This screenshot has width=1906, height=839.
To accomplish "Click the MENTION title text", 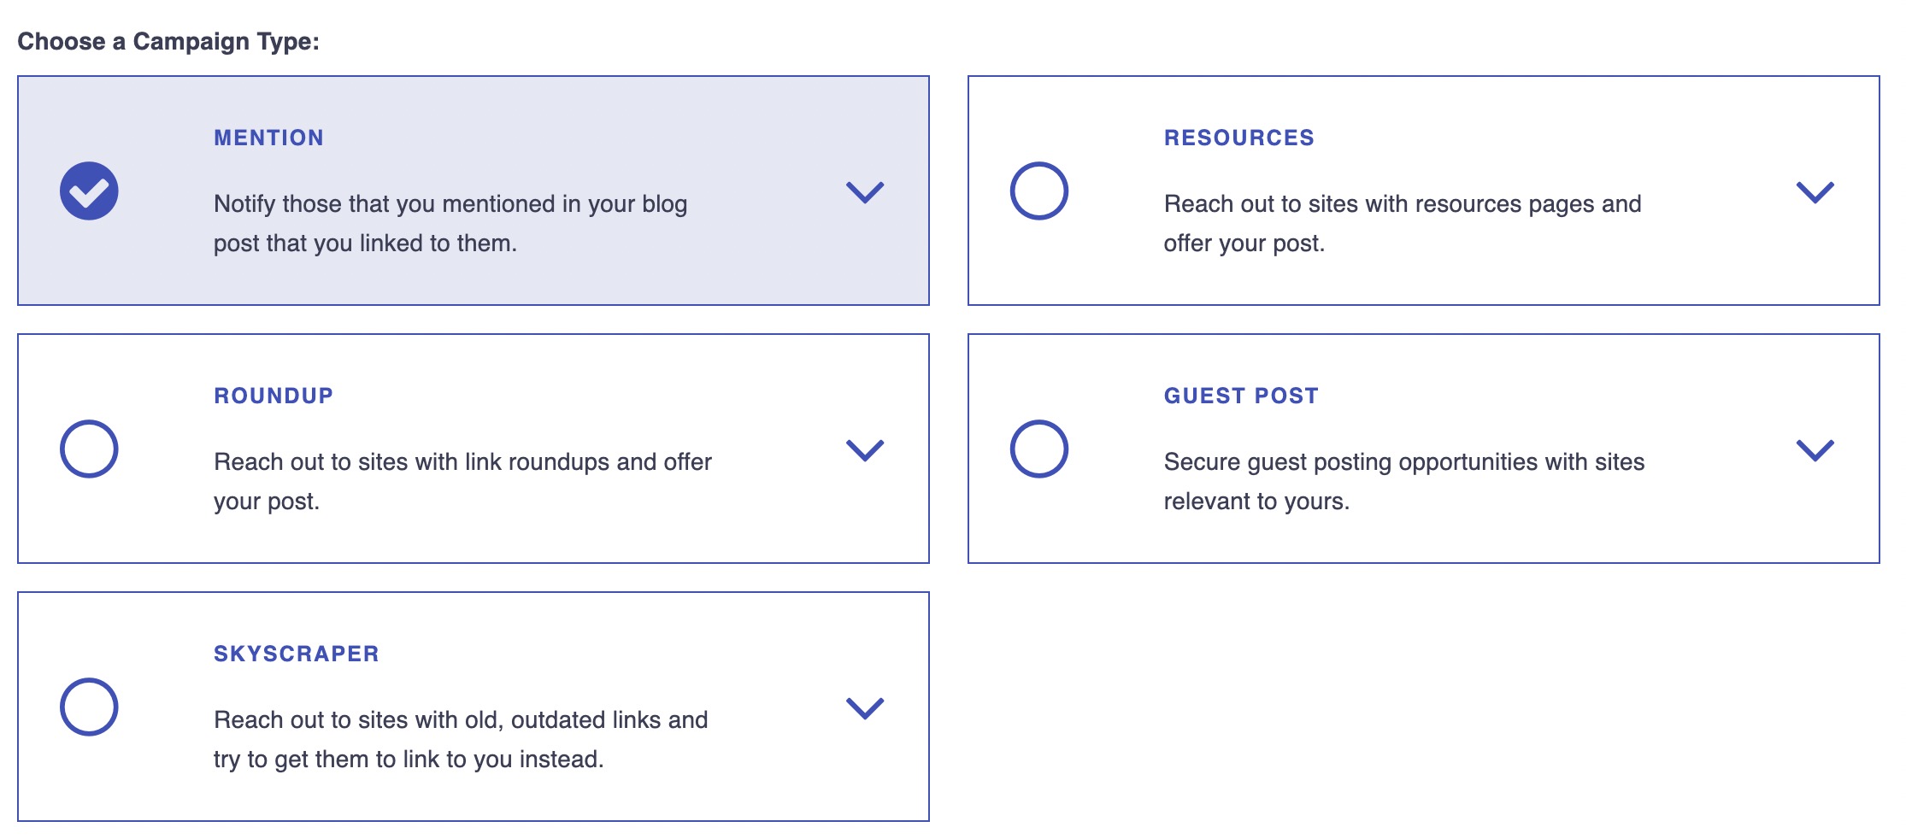I will point(268,138).
